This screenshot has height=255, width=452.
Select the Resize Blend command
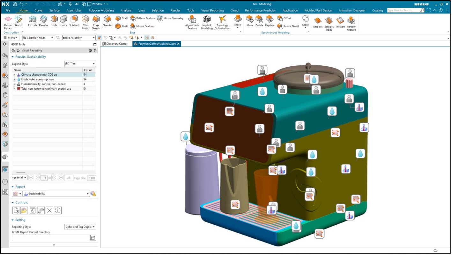tap(287, 26)
